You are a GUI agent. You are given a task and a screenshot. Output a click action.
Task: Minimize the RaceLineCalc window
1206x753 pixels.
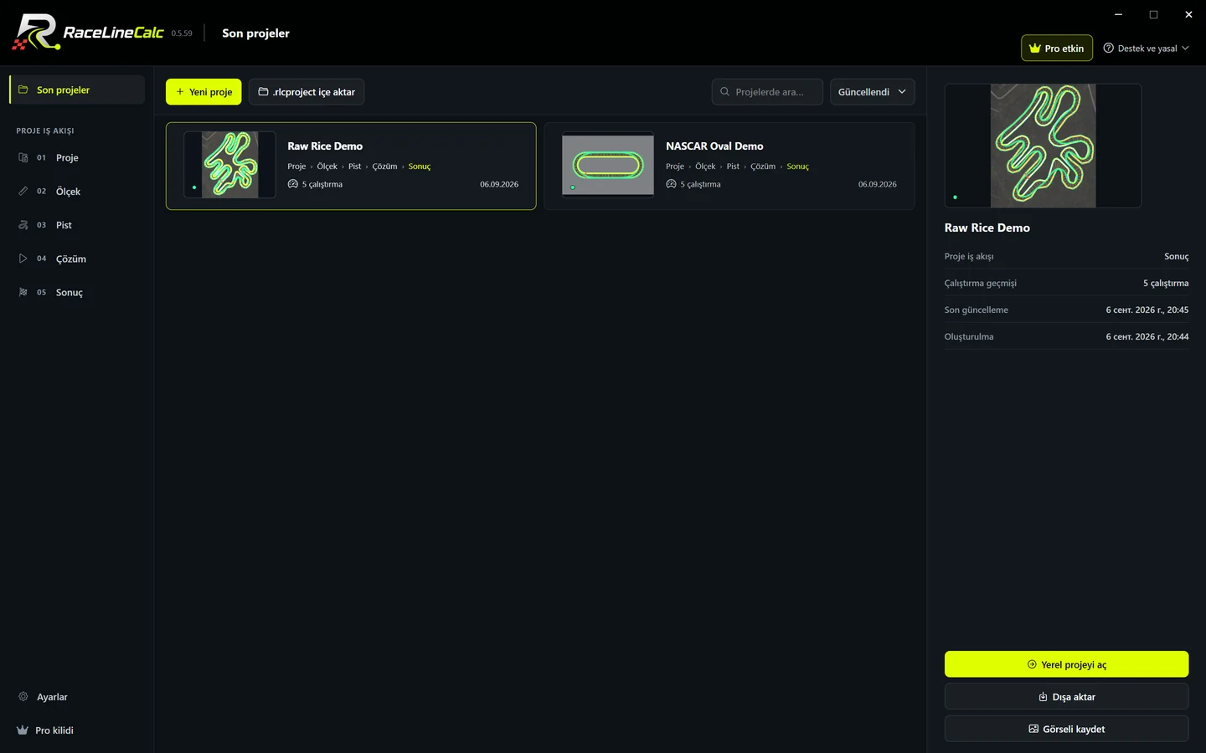click(1118, 14)
